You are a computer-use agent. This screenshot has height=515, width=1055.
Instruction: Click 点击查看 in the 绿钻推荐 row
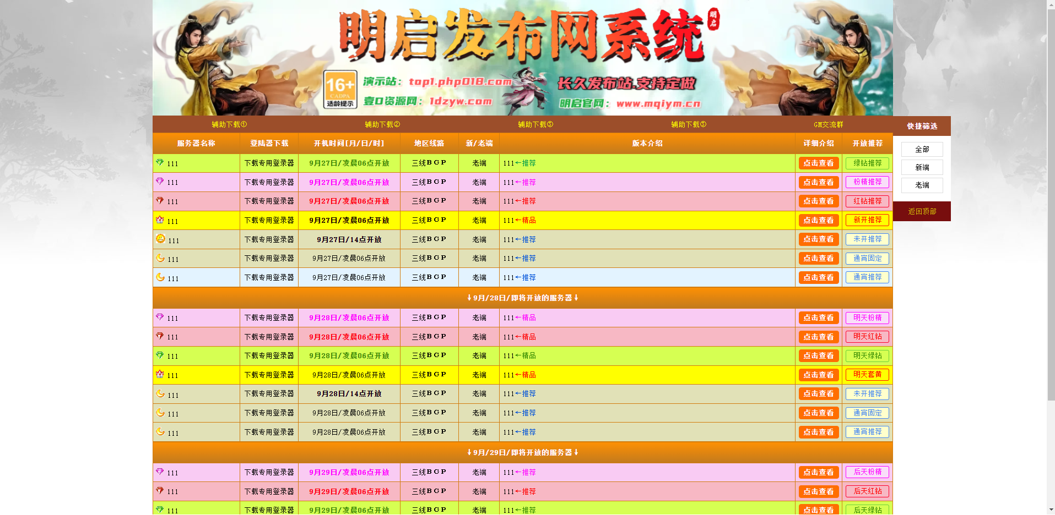[819, 163]
